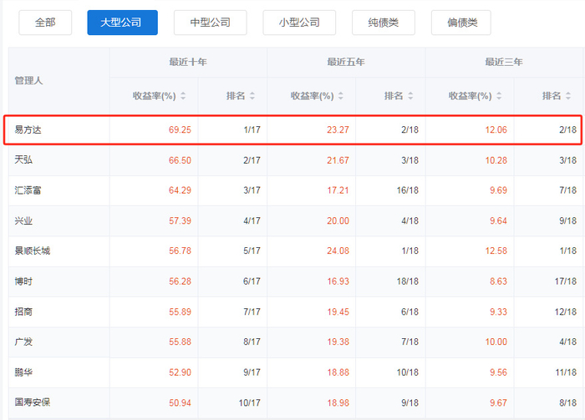Viewport: 585px width, 420px height.
Task: Click 国寿安保's three-year return 9.67
Action: click(498, 402)
